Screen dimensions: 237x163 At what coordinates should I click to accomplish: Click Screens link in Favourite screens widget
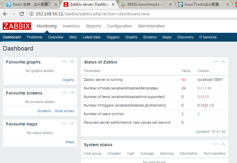(x=44, y=111)
